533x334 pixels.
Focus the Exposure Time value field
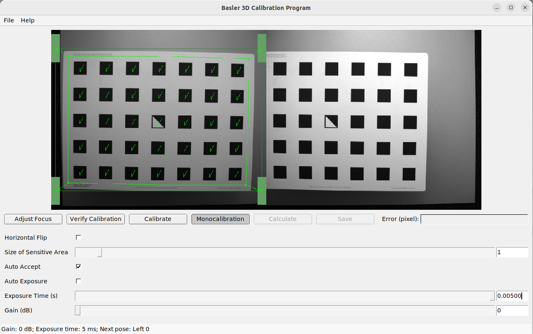[x=512, y=296]
